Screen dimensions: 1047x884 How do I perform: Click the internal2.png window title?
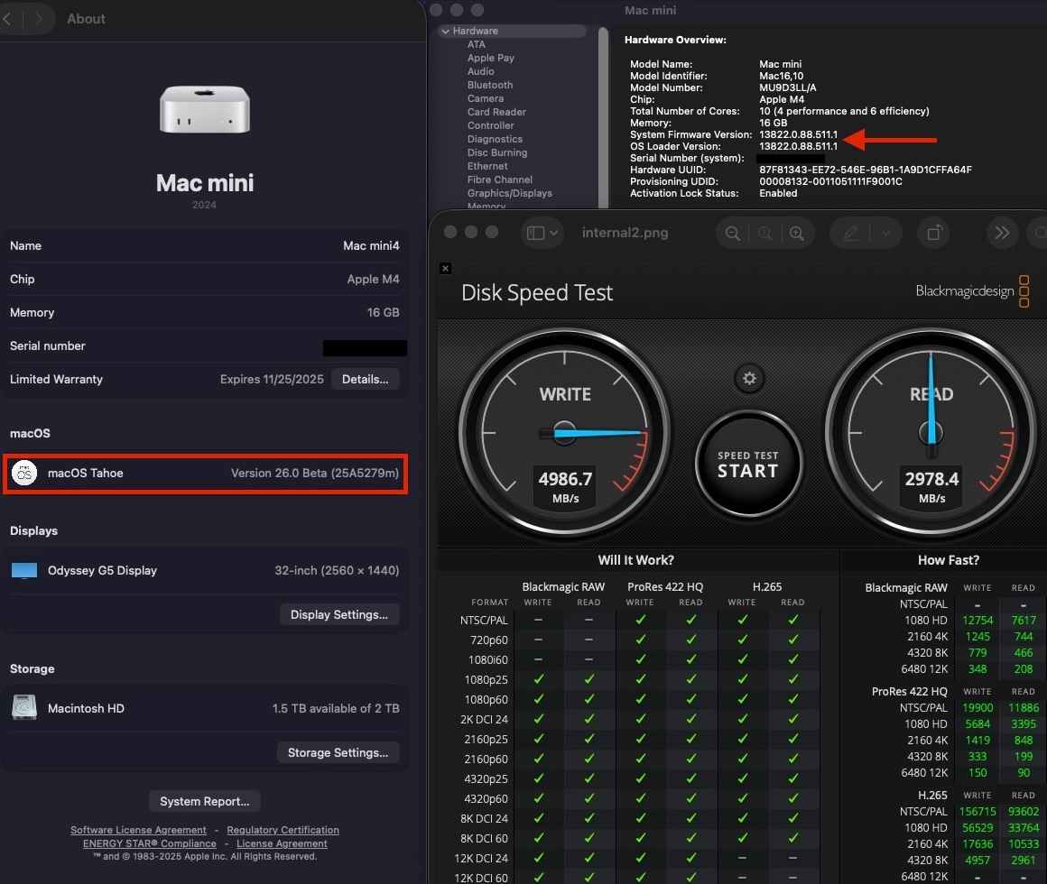click(625, 233)
